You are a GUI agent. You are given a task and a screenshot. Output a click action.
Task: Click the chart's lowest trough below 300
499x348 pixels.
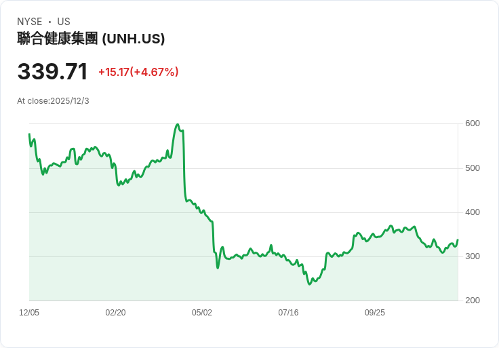pos(309,284)
